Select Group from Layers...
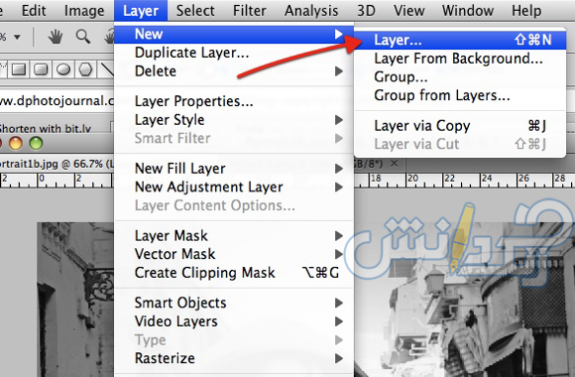Viewport: 575px width, 377px height. click(x=460, y=96)
